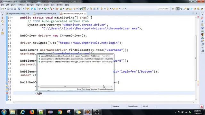Open the dropdown arrow beside External Tools
Image resolution: width=205 pixels, height=115 pixels.
tap(54, 9)
